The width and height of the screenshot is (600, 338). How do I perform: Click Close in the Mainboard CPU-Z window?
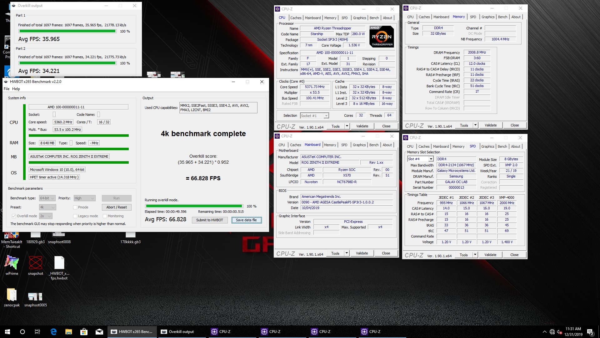386,253
